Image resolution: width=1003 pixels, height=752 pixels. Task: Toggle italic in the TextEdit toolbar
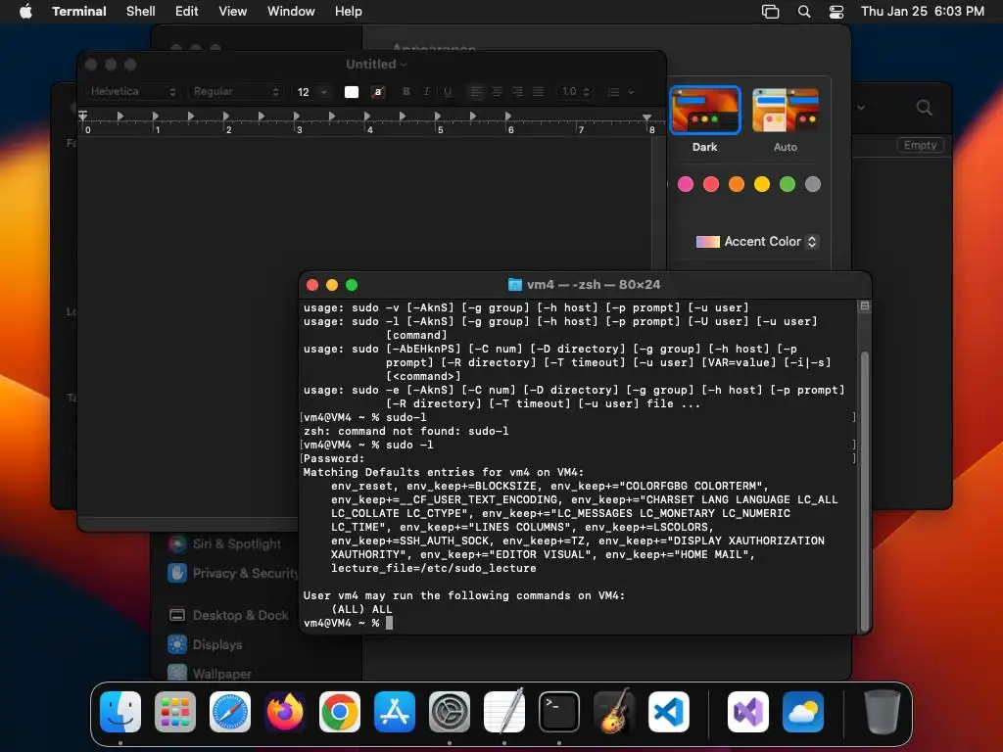click(427, 91)
